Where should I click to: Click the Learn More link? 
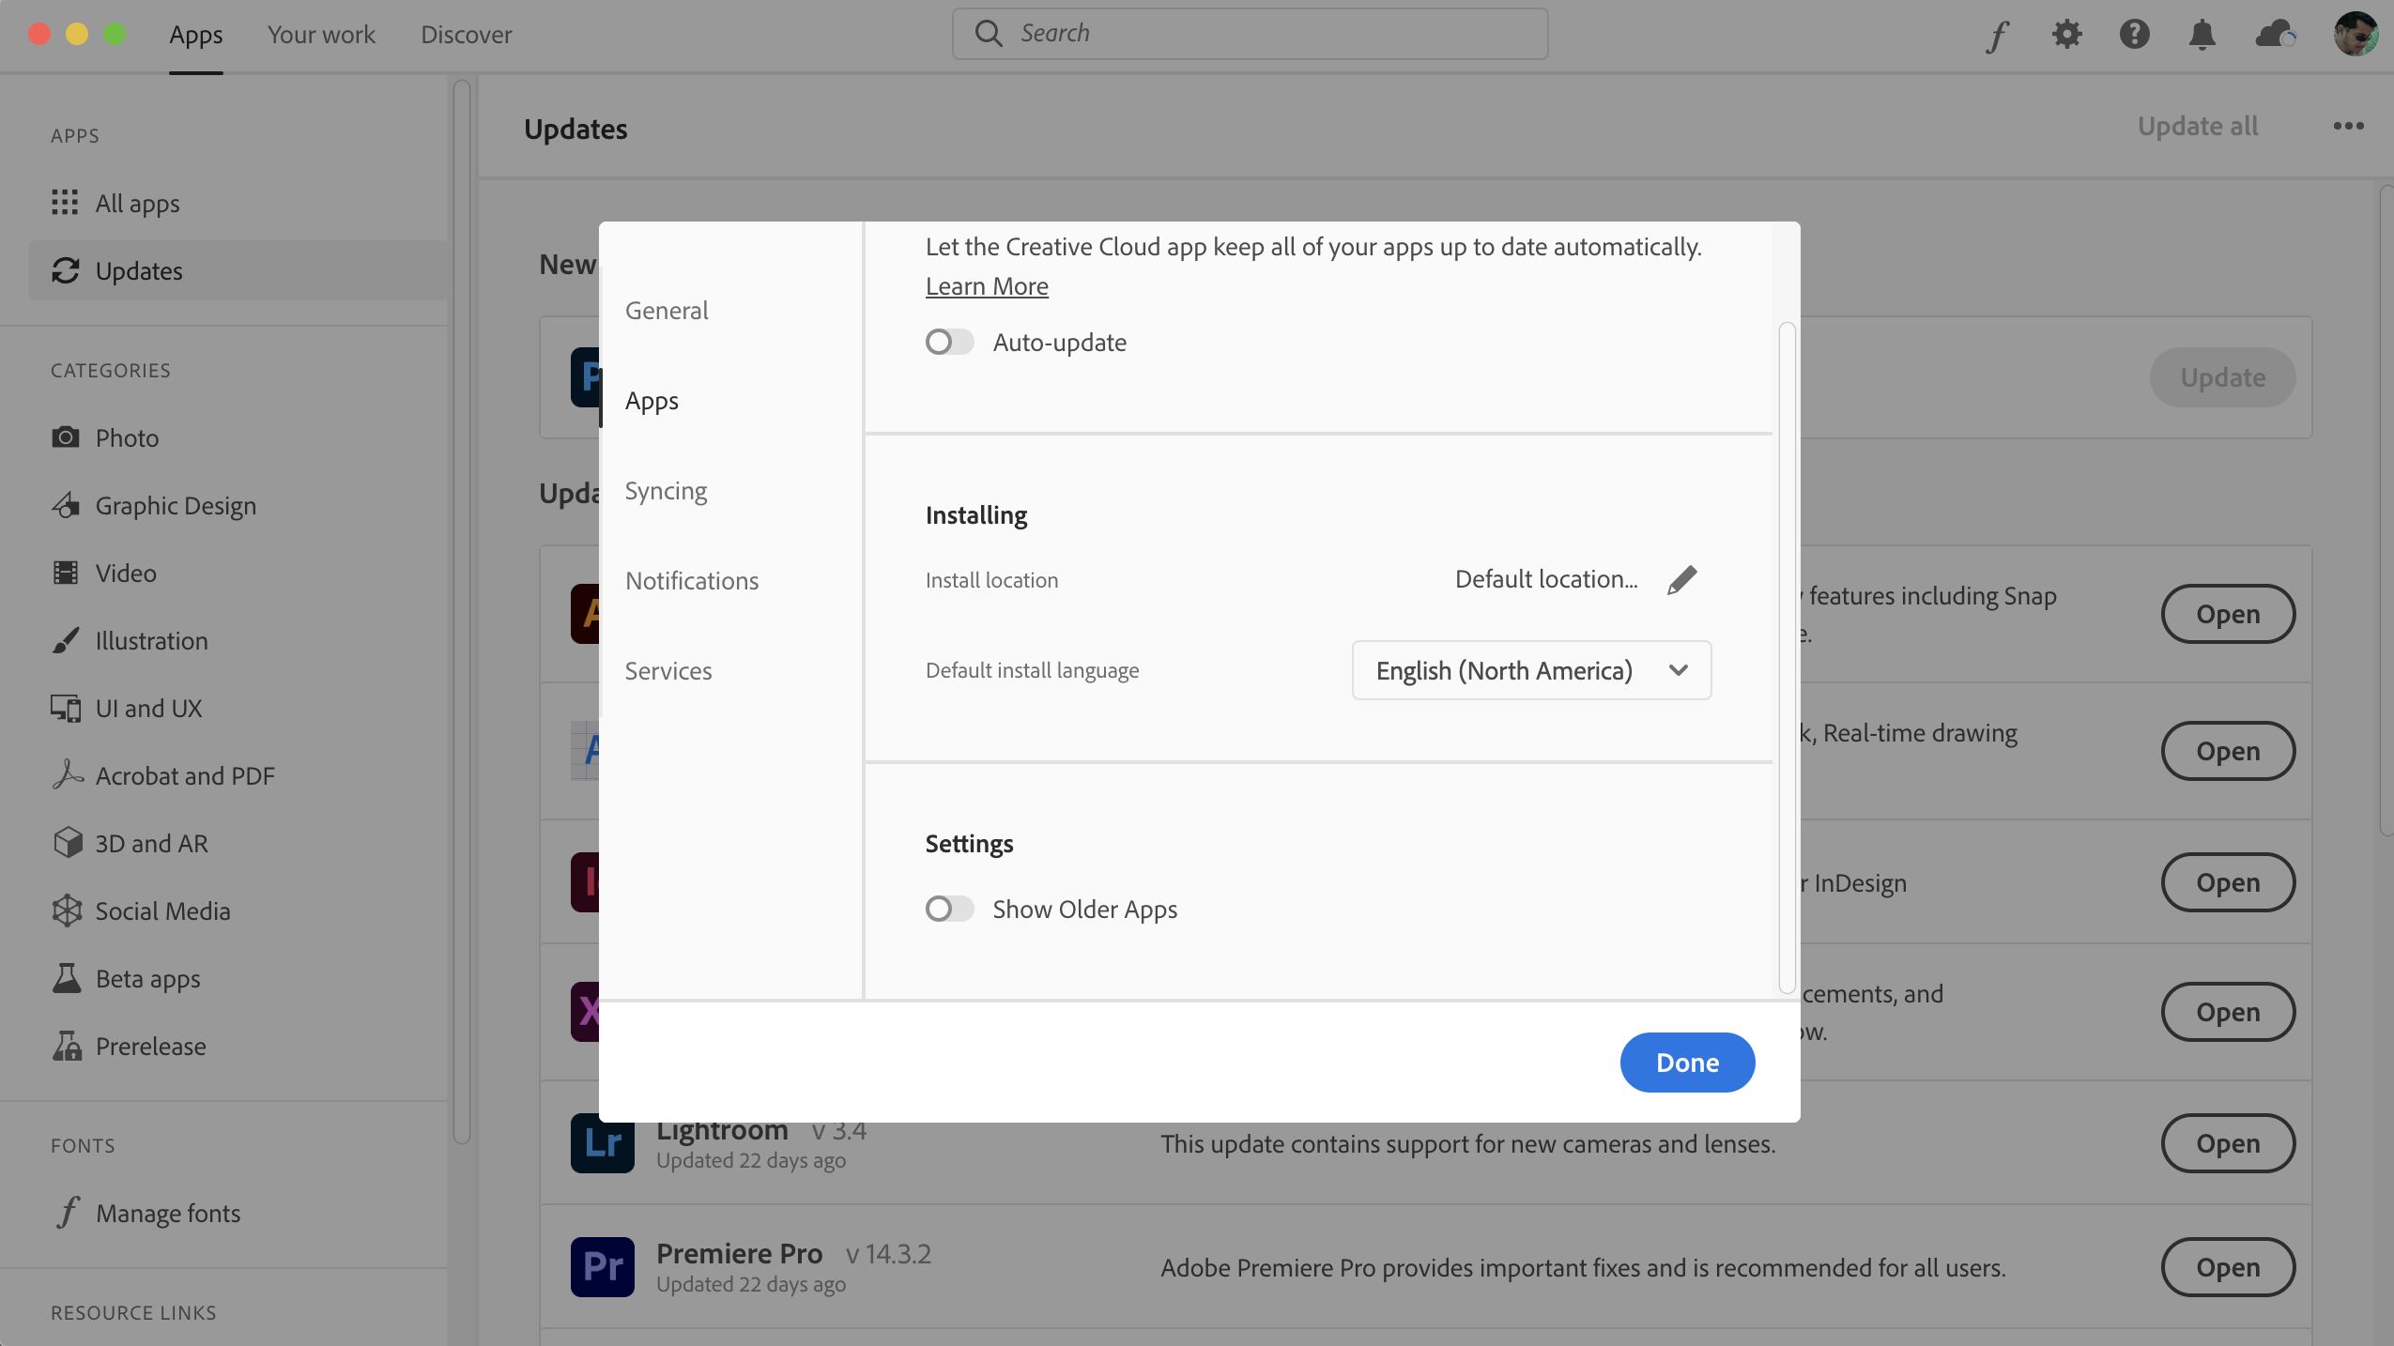(x=986, y=285)
